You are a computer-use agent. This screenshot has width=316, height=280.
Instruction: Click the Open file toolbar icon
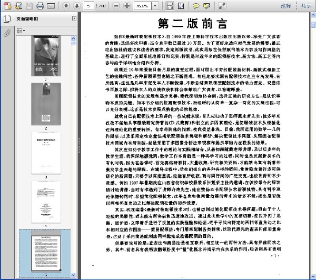tap(18, 6)
